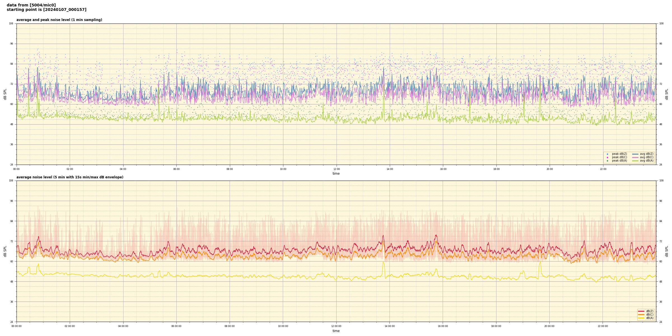Click the red dB(Z) entry in bottom legend
Image resolution: width=672 pixels, height=336 pixels.
coord(649,311)
